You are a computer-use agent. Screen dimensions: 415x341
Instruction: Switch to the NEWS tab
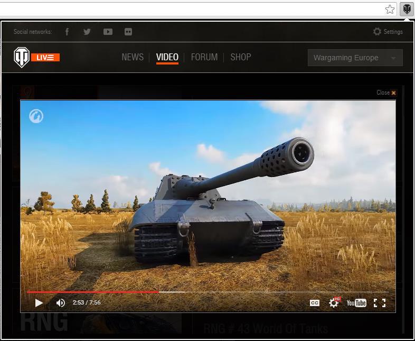point(133,57)
